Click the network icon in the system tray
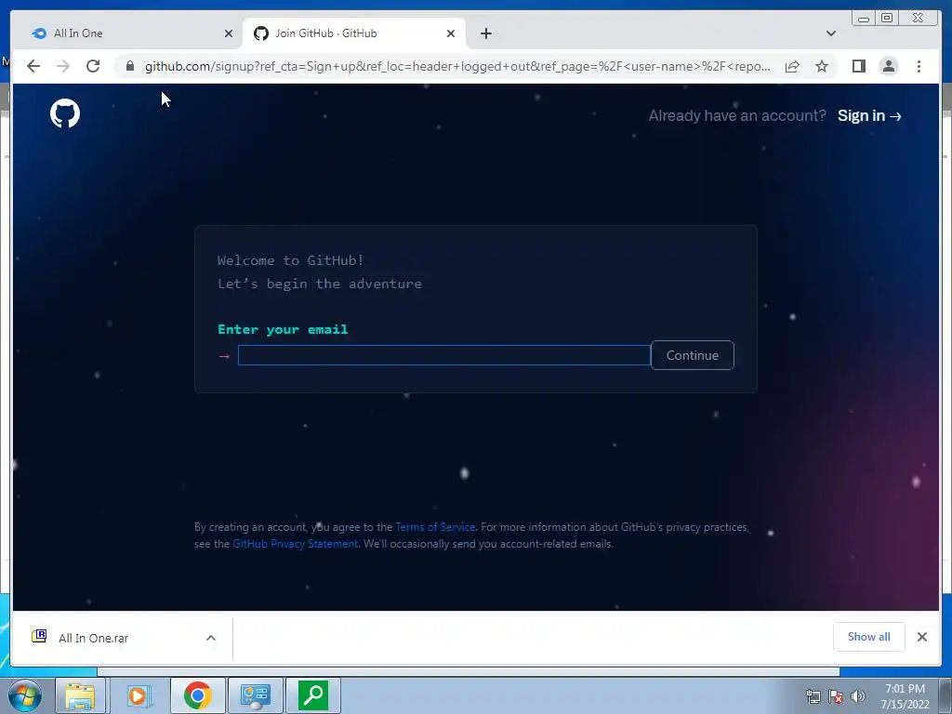The width and height of the screenshot is (952, 714). point(813,696)
